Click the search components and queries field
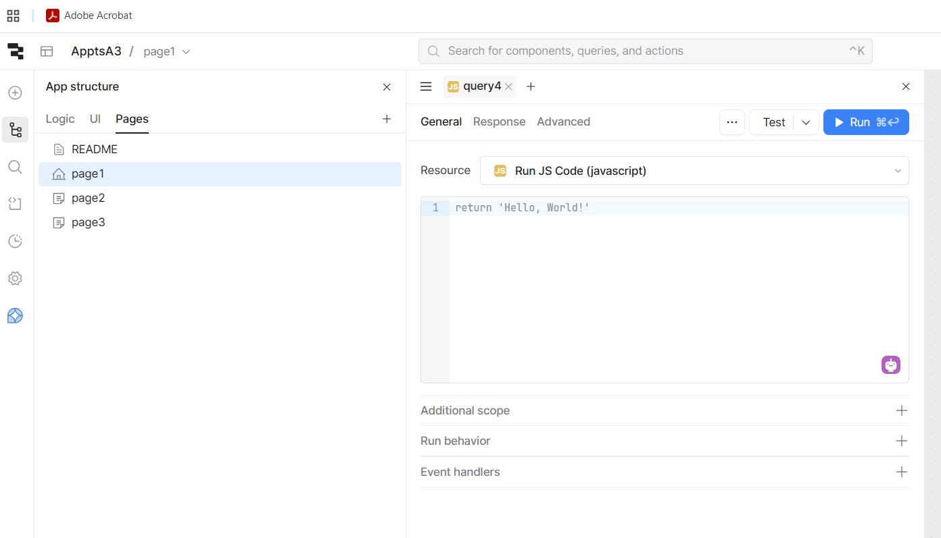Screen dimensions: 941x538 pos(645,51)
